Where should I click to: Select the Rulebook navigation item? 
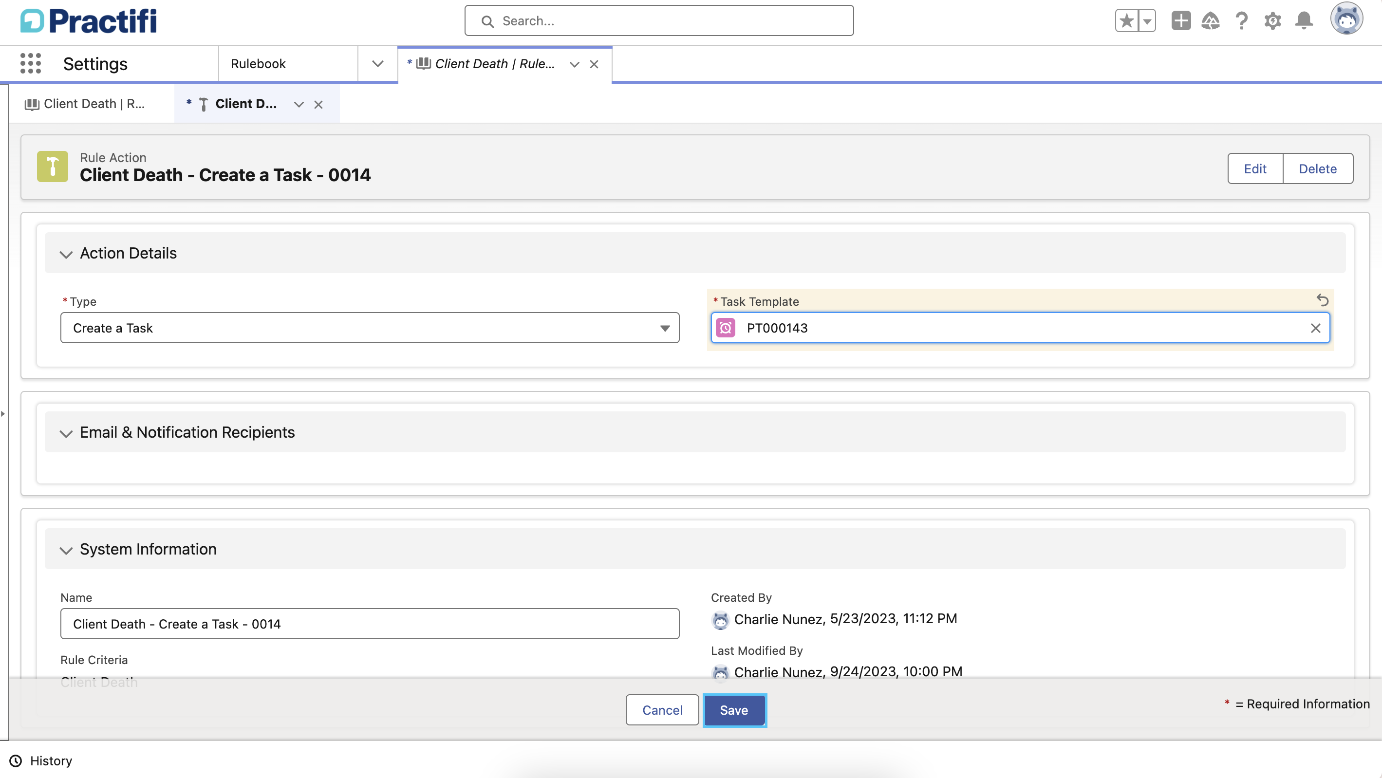point(258,64)
